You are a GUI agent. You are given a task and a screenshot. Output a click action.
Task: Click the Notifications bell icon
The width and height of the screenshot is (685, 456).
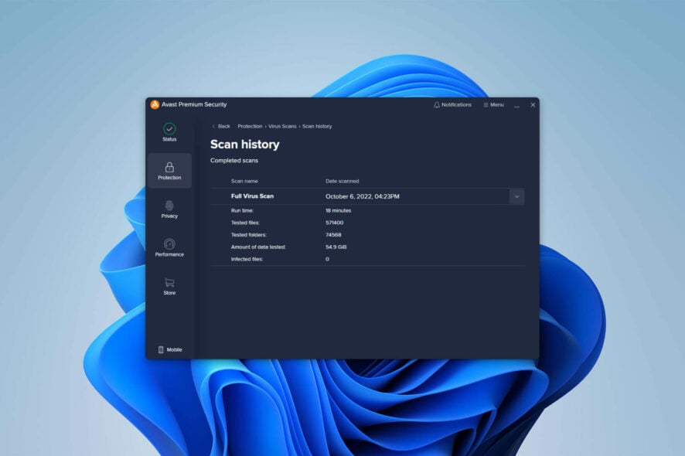pyautogui.click(x=436, y=104)
